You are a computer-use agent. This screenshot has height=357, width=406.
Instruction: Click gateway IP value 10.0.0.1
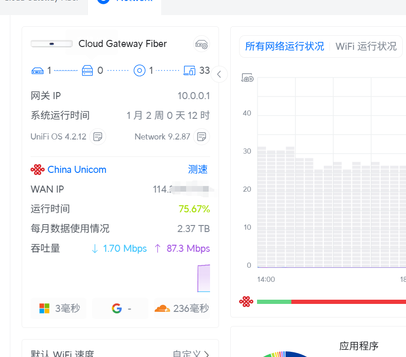pyautogui.click(x=194, y=96)
